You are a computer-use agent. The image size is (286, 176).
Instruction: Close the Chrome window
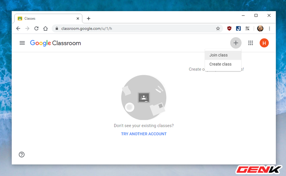click(x=269, y=16)
